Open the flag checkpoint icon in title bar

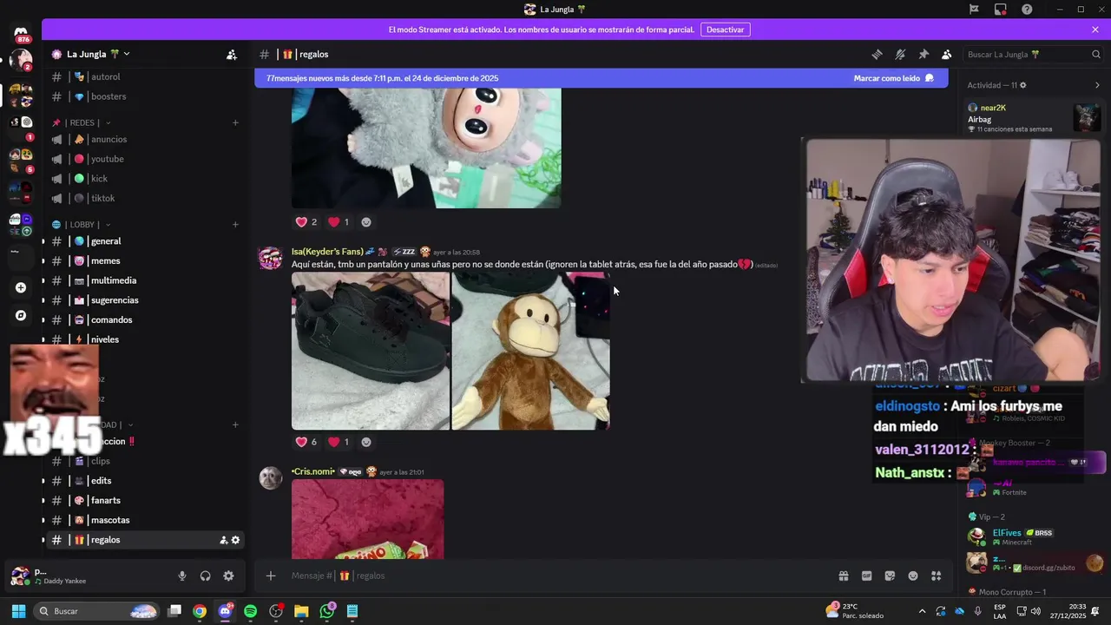[975, 10]
